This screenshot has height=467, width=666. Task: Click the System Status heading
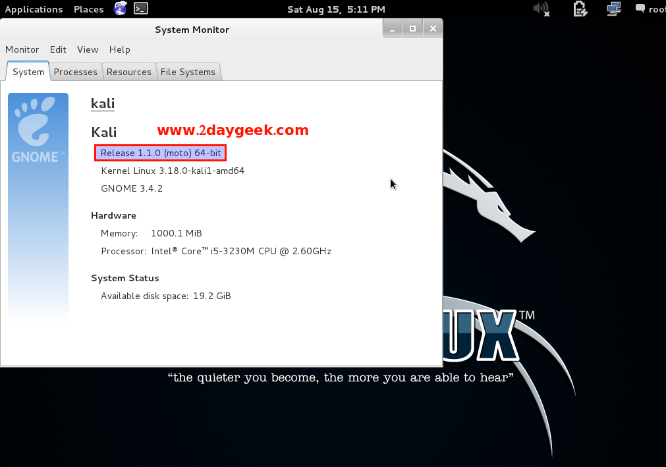[x=125, y=278]
